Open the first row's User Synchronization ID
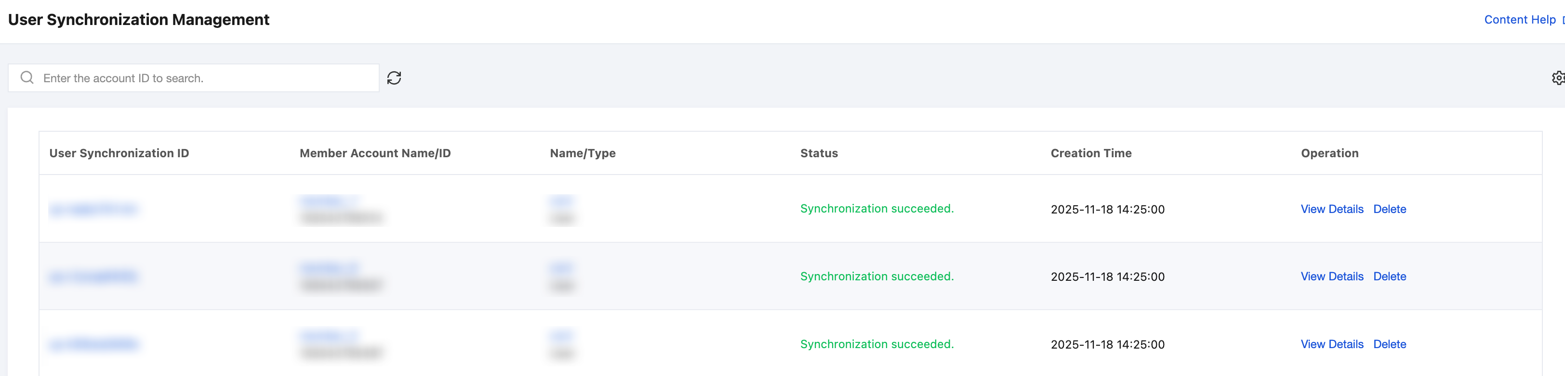 coord(93,210)
